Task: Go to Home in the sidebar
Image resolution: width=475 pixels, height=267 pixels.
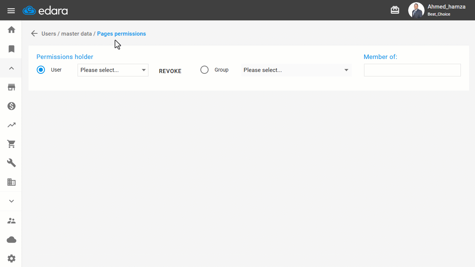Action: point(12,30)
